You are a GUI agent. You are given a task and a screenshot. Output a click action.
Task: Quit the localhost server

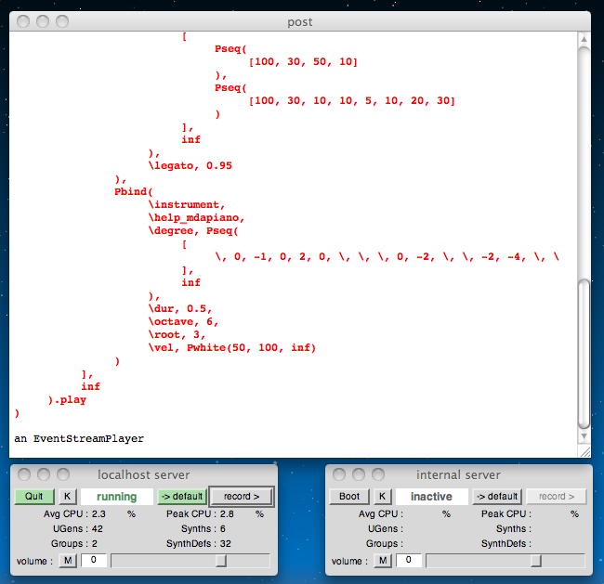(x=34, y=496)
